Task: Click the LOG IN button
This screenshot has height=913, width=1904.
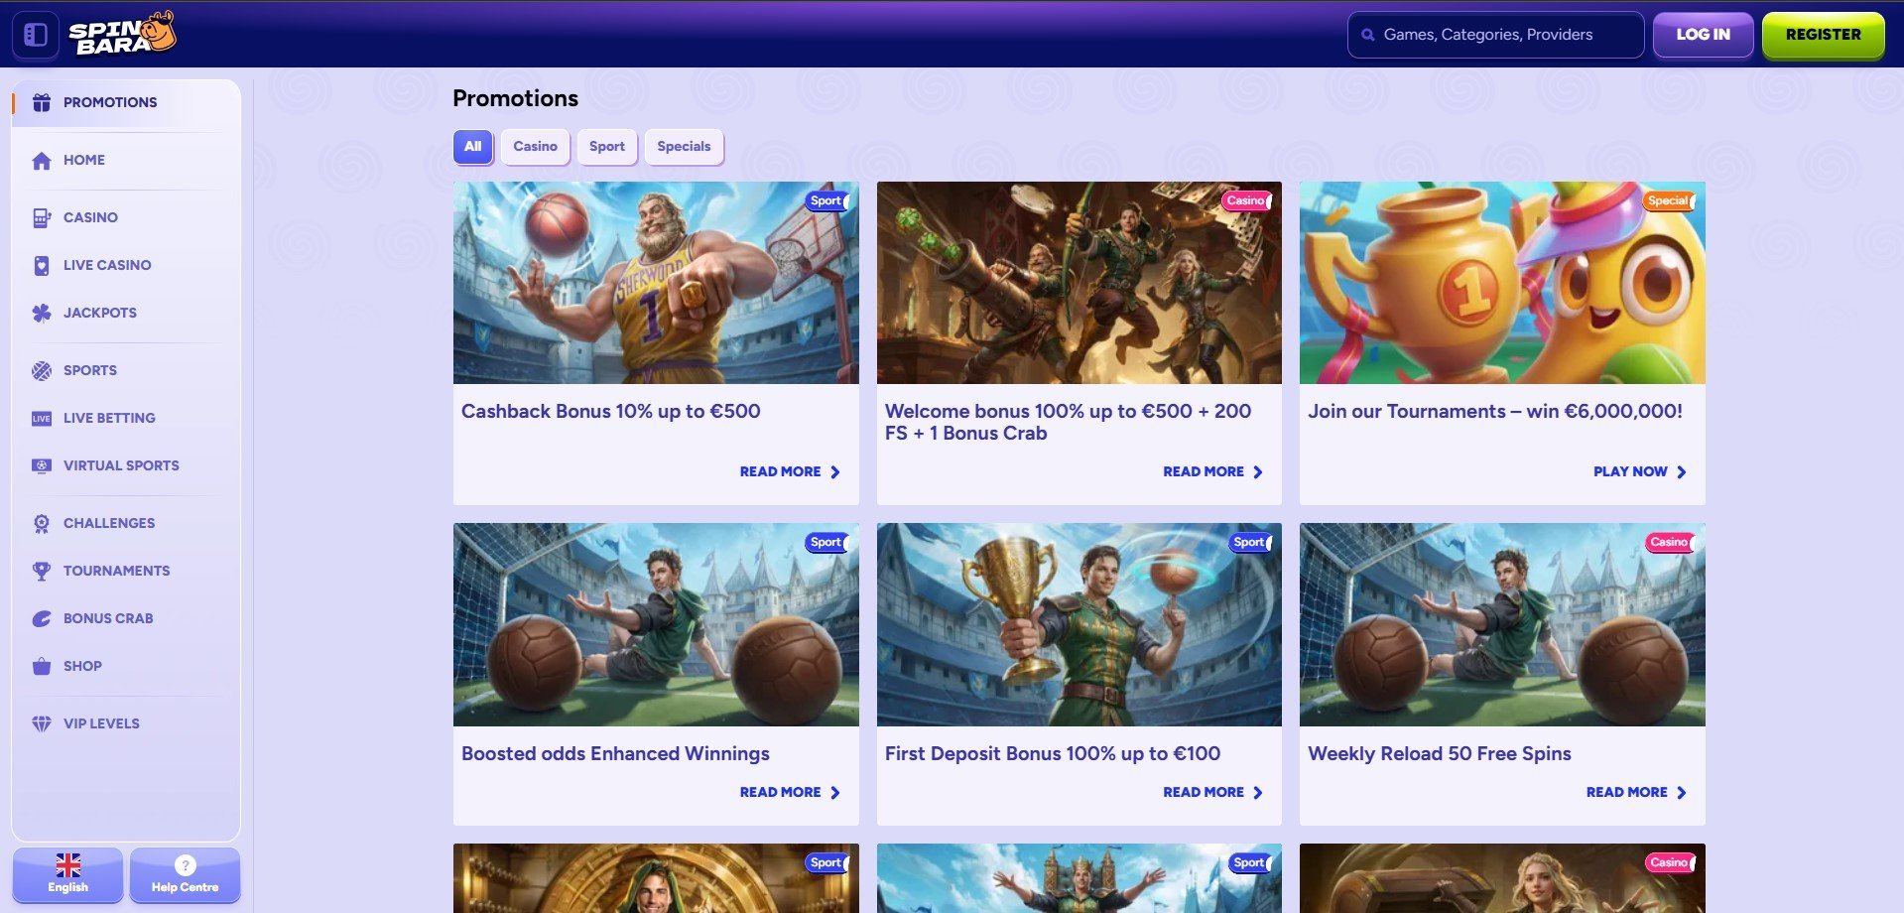Action: (x=1704, y=35)
